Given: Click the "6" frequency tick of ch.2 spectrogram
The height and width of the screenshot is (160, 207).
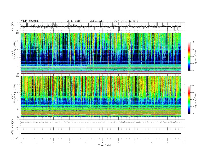Looking at the screenshot, I should pyautogui.click(x=19, y=93).
